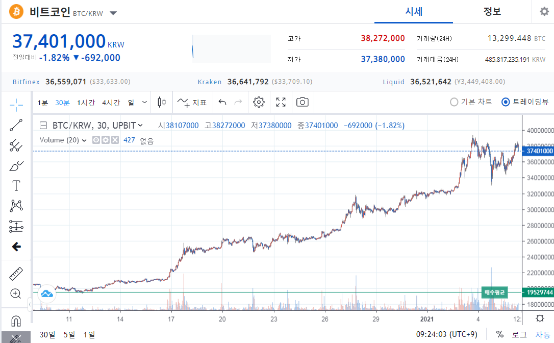
Task: Click the Volume value 427 in legend
Action: point(129,140)
